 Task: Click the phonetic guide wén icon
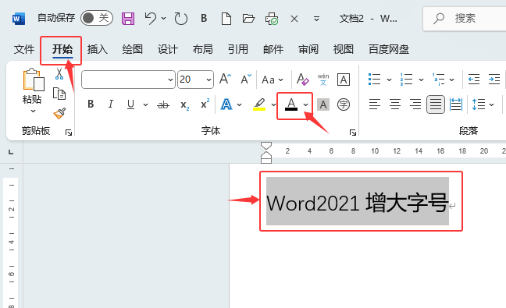tap(323, 80)
